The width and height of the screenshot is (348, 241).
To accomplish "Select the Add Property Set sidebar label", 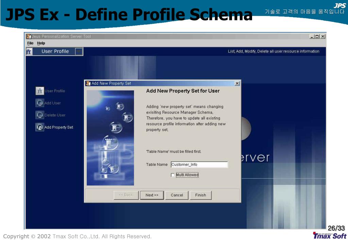I will point(59,127).
